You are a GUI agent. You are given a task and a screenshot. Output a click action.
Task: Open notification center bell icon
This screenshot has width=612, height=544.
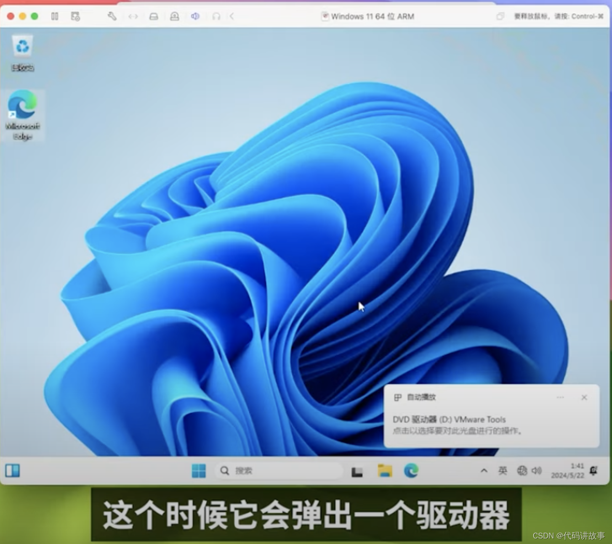coord(593,470)
